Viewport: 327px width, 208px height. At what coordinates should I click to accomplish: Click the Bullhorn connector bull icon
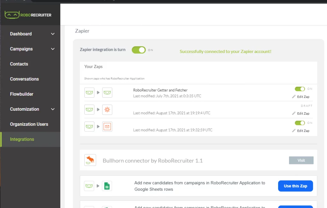[90, 160]
